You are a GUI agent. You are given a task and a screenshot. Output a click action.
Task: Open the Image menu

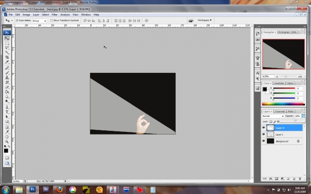[x=26, y=14]
